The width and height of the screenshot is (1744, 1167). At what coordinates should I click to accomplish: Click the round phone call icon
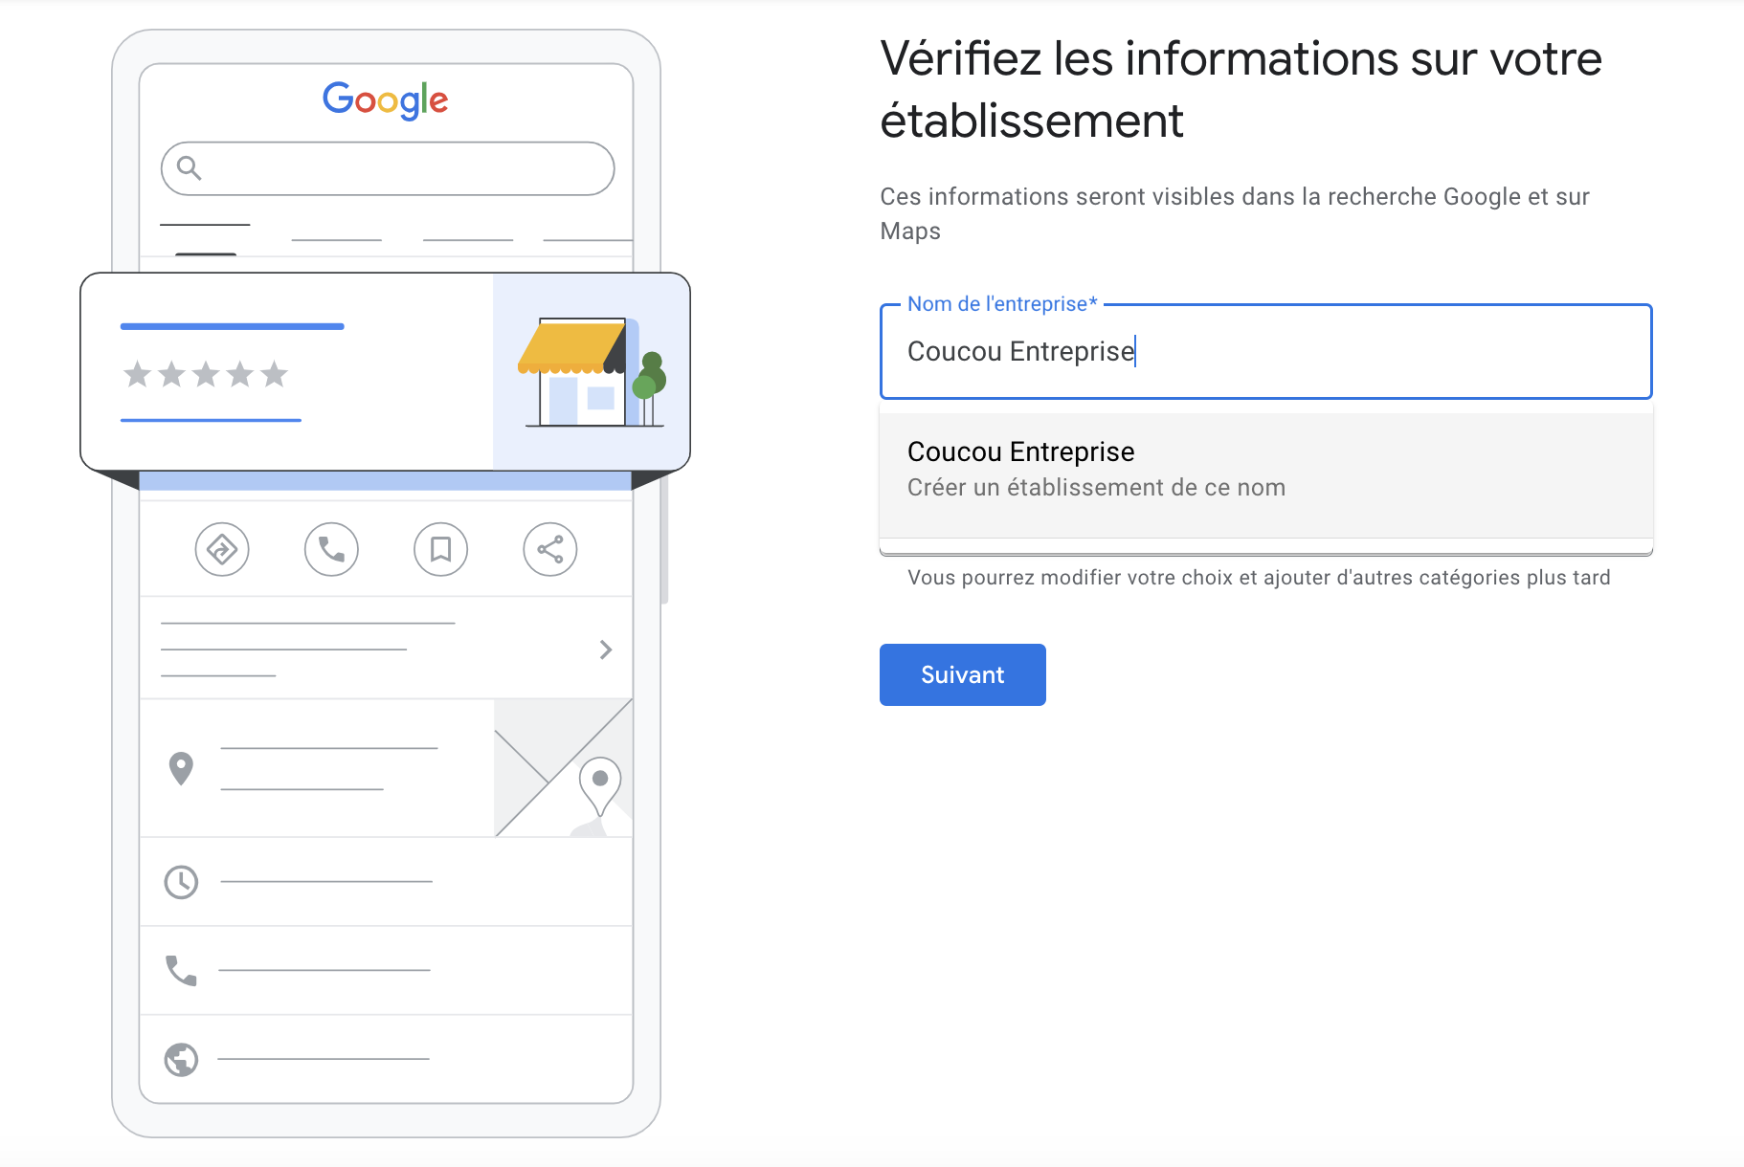(x=331, y=549)
